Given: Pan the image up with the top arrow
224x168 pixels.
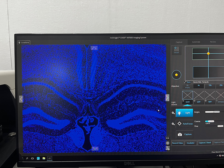Looking at the screenshot, I should click(x=94, y=48).
